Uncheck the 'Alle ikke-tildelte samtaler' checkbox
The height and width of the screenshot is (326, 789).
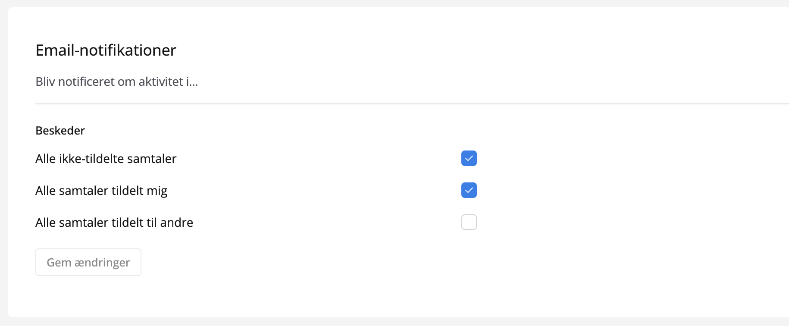pos(469,158)
